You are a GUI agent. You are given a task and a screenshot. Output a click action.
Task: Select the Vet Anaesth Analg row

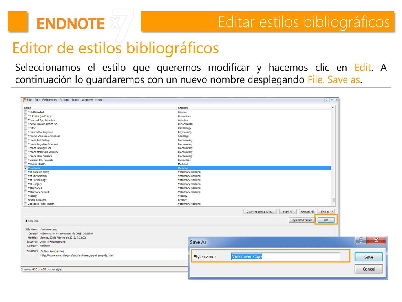click(177, 172)
